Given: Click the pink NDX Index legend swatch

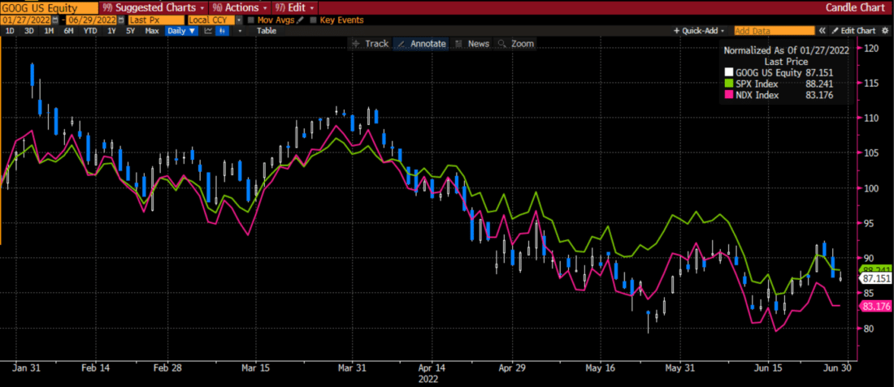Looking at the screenshot, I should [x=728, y=95].
